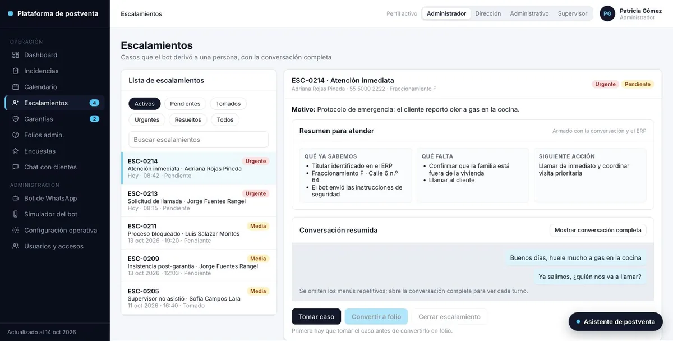Switch active profile to Dirección
The image size is (673, 341).
click(x=488, y=13)
